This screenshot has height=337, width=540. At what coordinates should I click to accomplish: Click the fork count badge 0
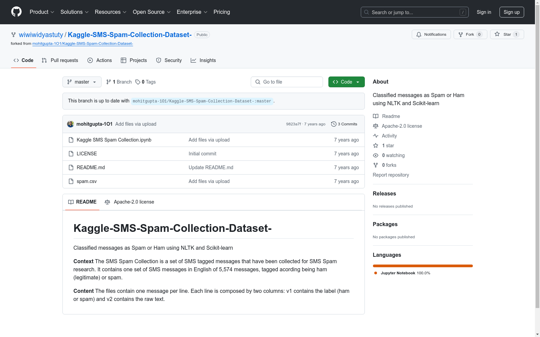point(479,34)
